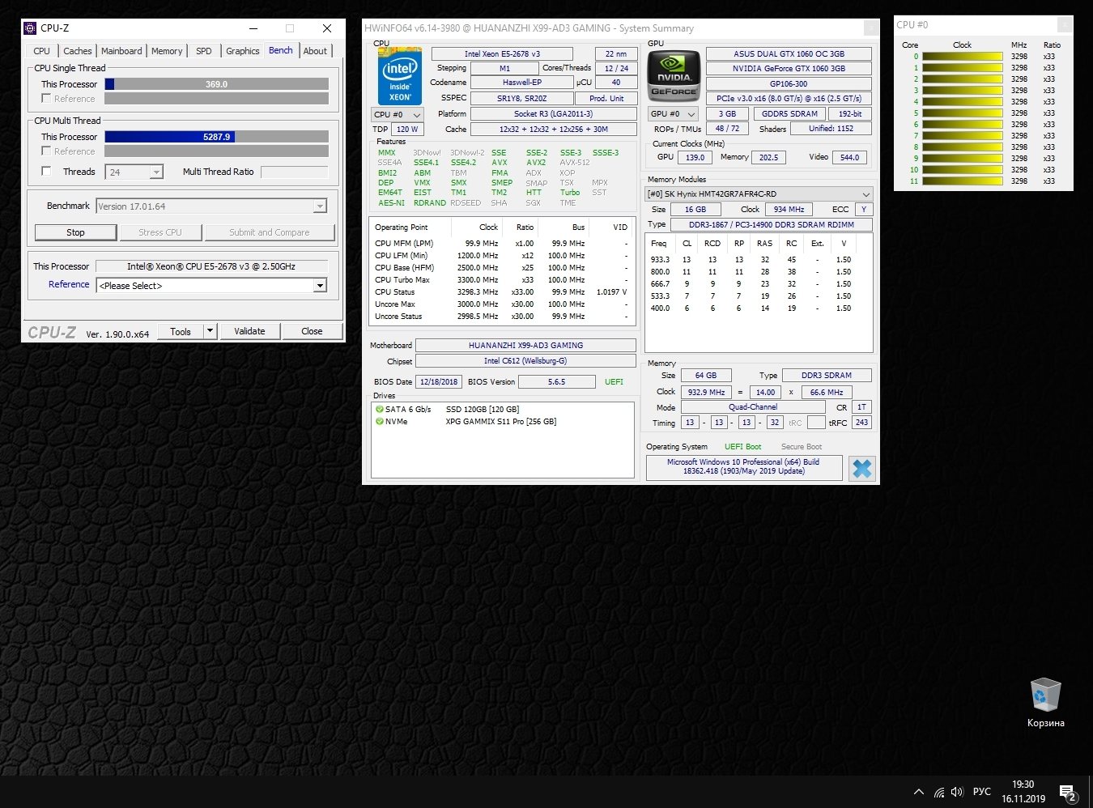Open the volume control in the tray
Screen dimensions: 1093x808
coord(957,792)
